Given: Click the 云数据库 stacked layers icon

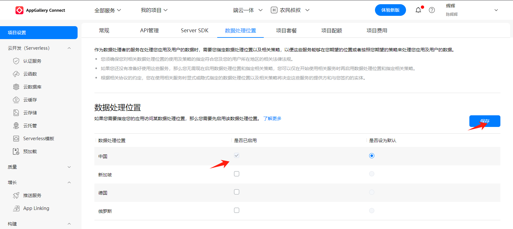Looking at the screenshot, I should 16,87.
